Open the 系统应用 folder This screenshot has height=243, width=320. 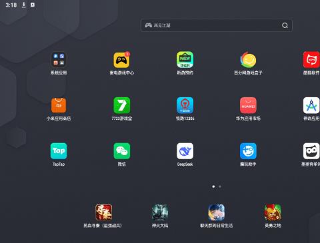point(59,60)
